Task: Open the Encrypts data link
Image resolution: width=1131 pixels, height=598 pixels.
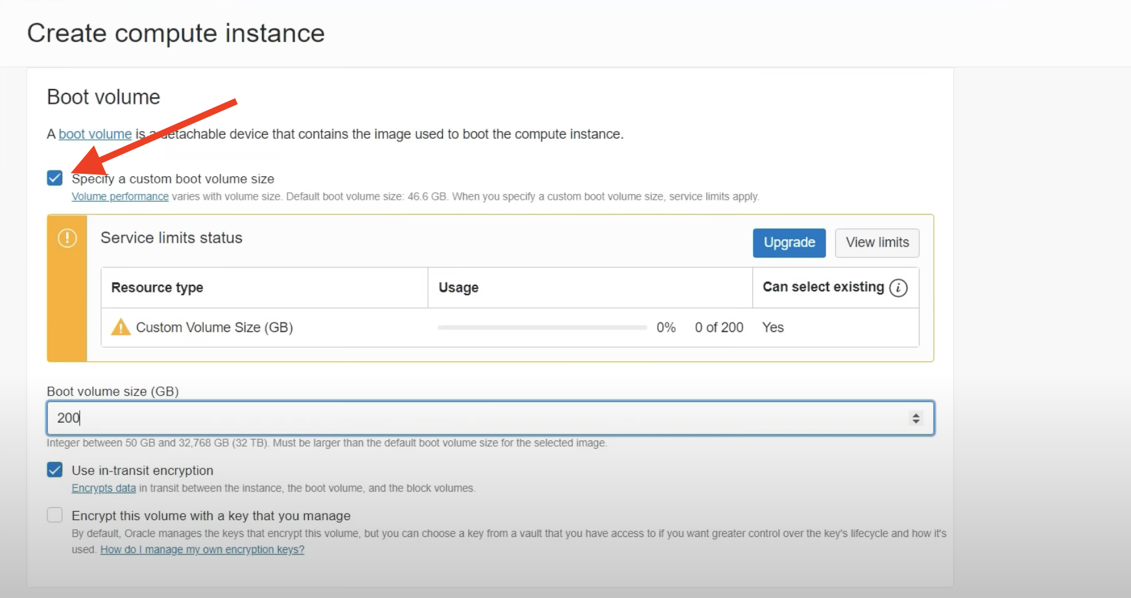Action: [x=103, y=488]
